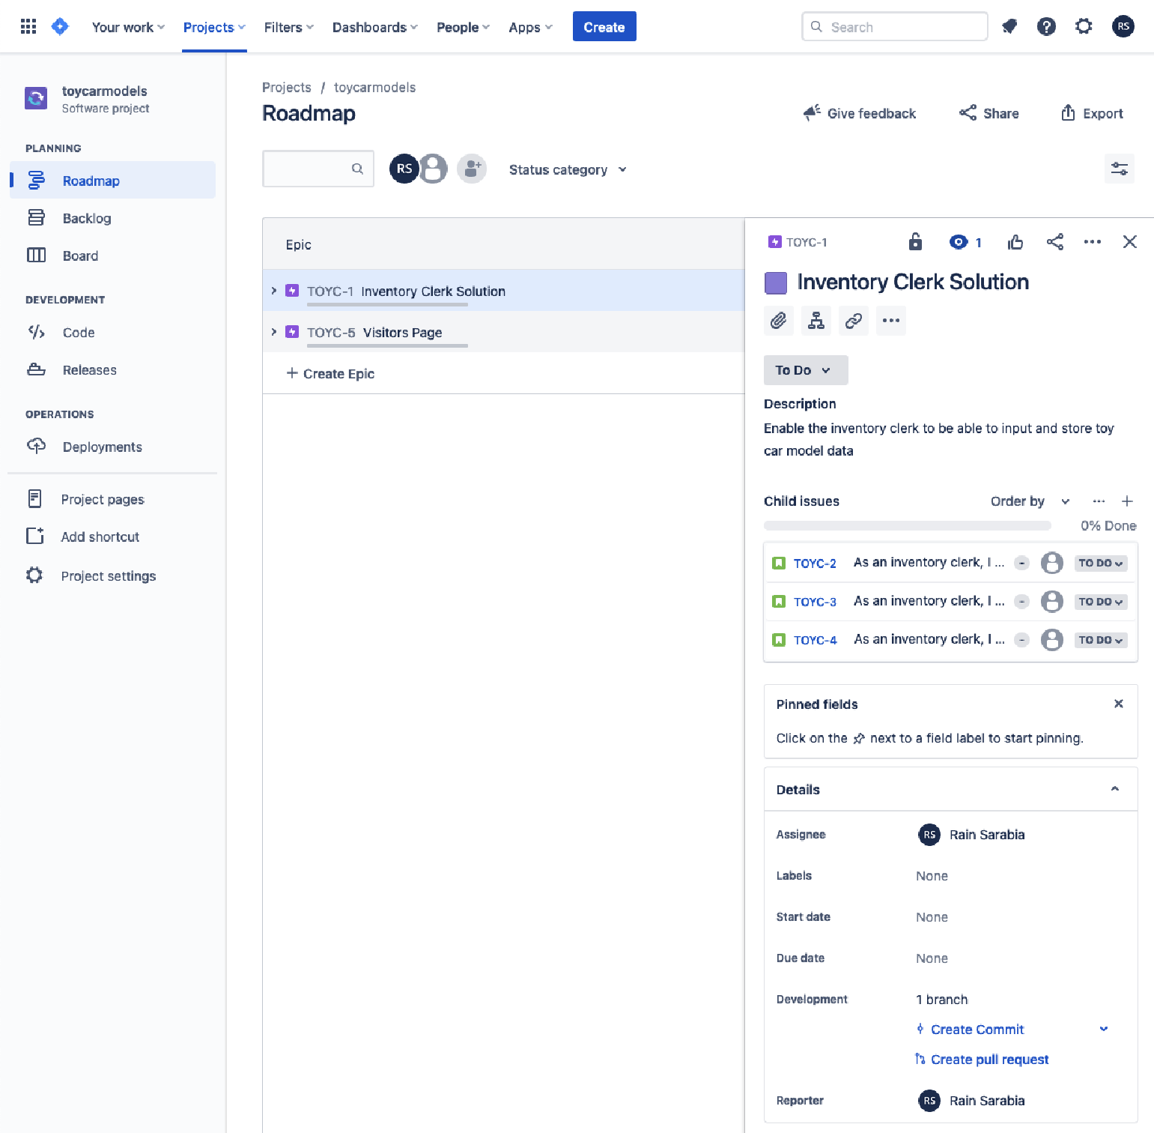
Task: Open Board in sidebar
Action: [112, 256]
